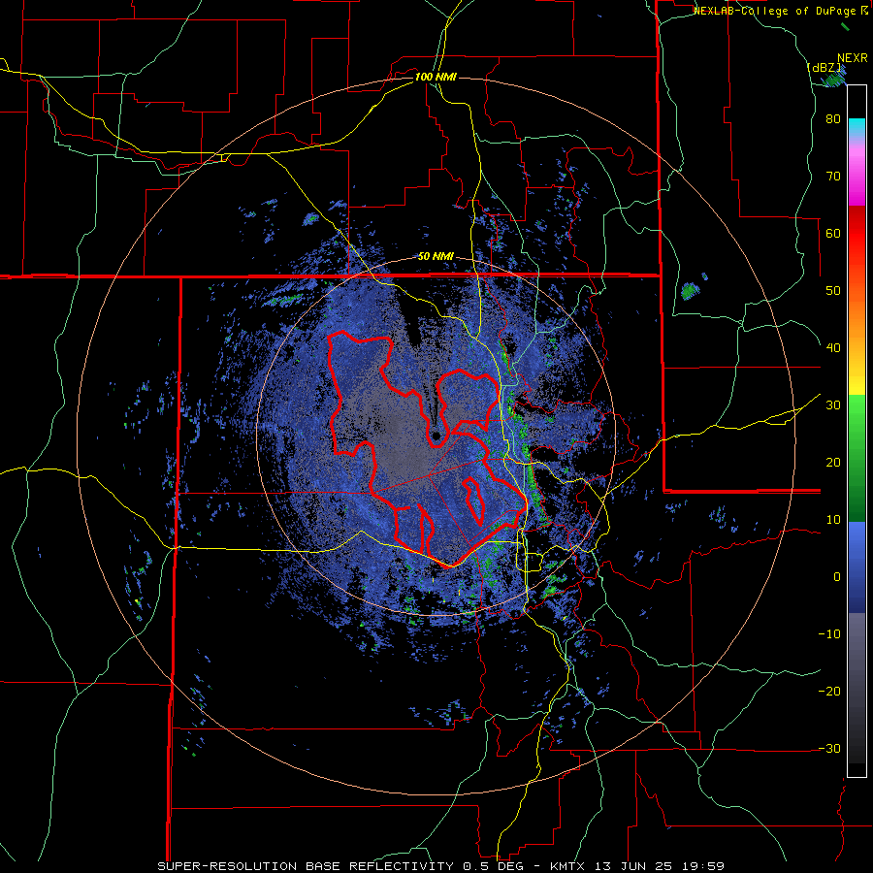The width and height of the screenshot is (873, 873).
Task: Click the -10 value on the reflectivity scale
Action: 829,634
